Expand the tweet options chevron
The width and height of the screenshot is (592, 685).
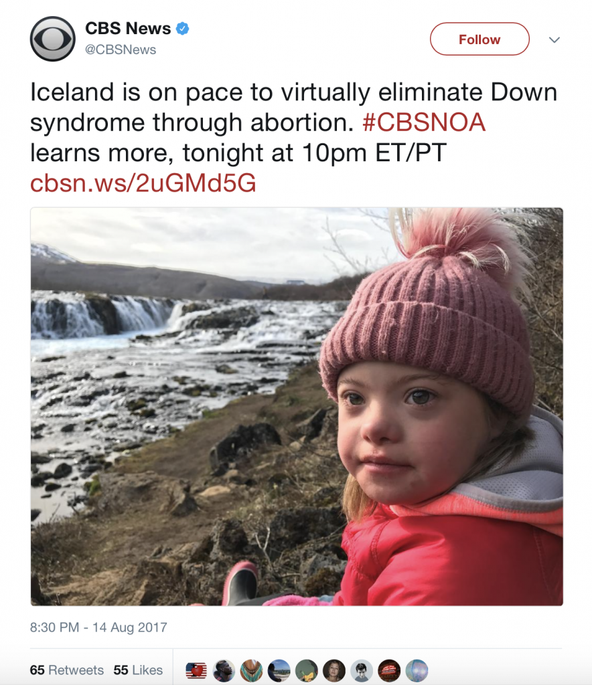pyautogui.click(x=554, y=40)
